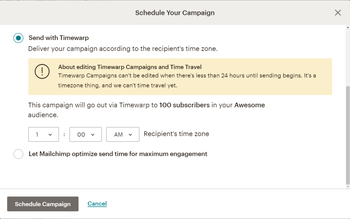
Task: Click the scrollbar up arrow
Action: click(x=348, y=28)
